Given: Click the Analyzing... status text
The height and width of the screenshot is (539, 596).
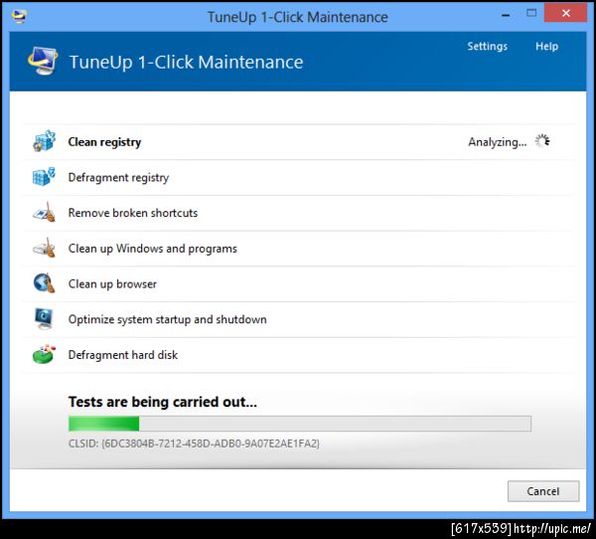Looking at the screenshot, I should 498,142.
